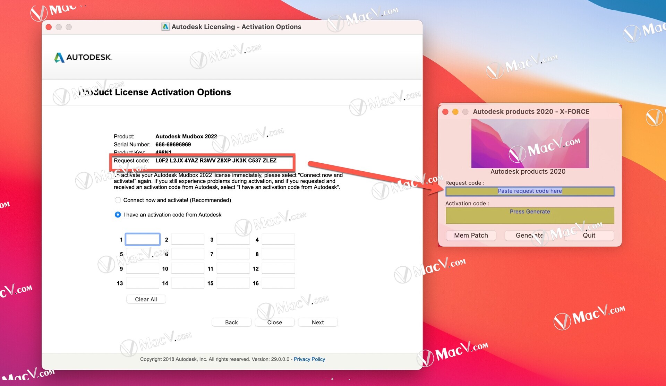This screenshot has width=666, height=386.
Task: Click the Generate button in X-FORCE
Action: pyautogui.click(x=529, y=235)
